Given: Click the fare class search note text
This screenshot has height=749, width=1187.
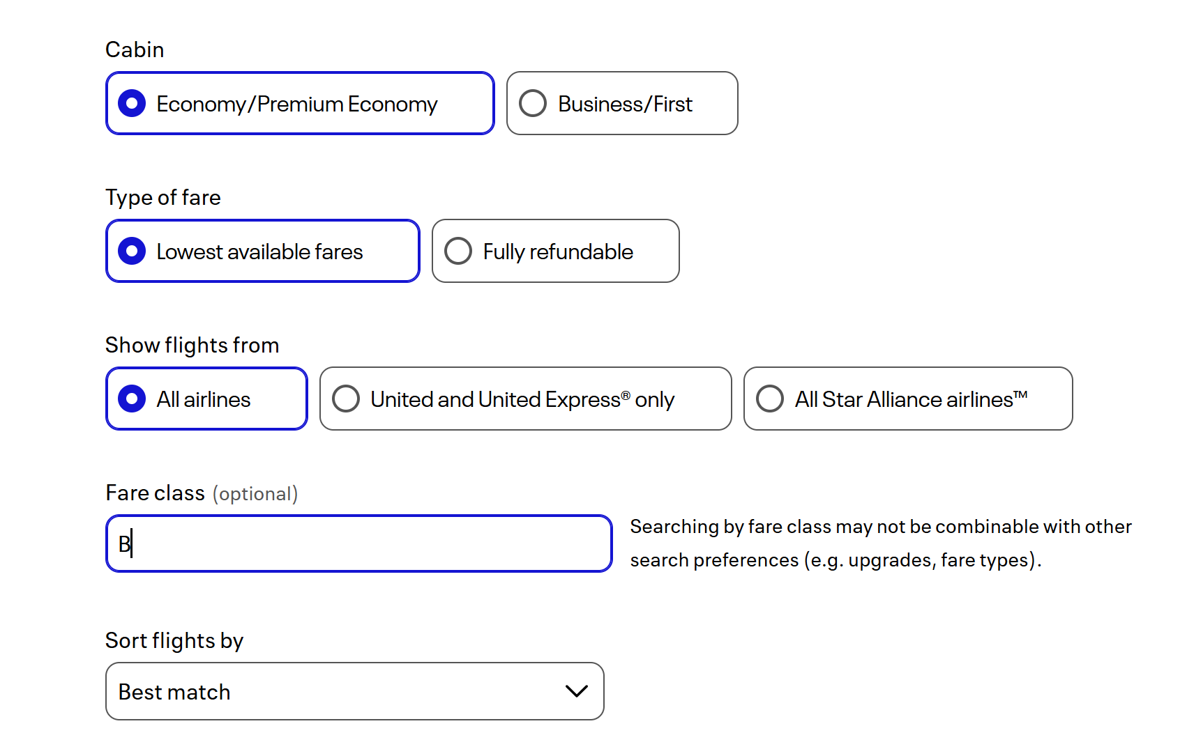Looking at the screenshot, I should click(x=880, y=543).
